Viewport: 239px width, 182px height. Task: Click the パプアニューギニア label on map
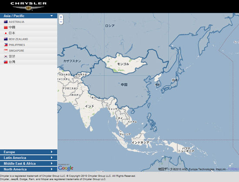tap(186, 150)
